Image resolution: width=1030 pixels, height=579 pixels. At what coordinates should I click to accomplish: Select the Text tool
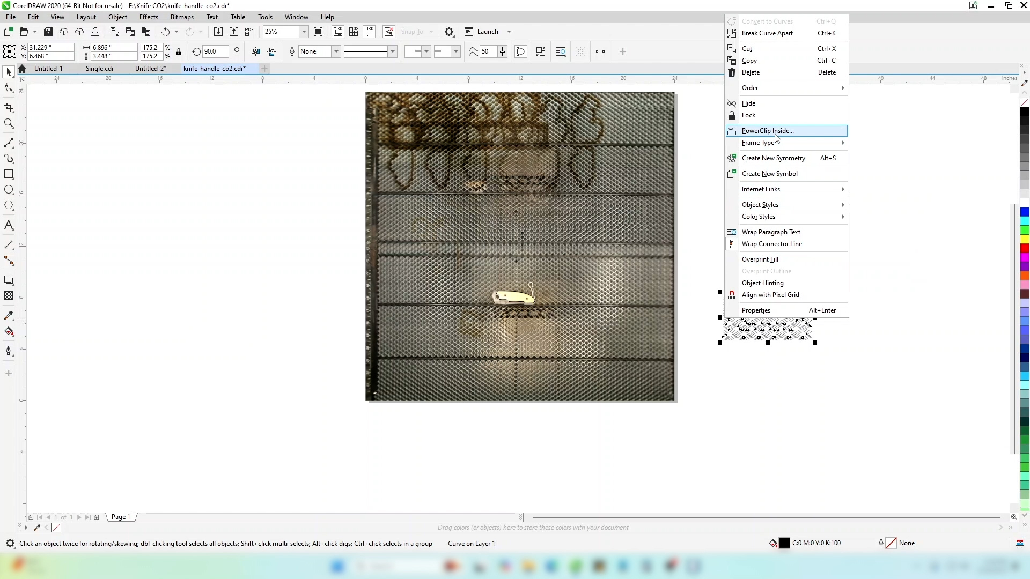coord(9,225)
